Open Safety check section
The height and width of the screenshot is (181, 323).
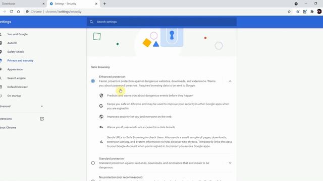point(16,52)
